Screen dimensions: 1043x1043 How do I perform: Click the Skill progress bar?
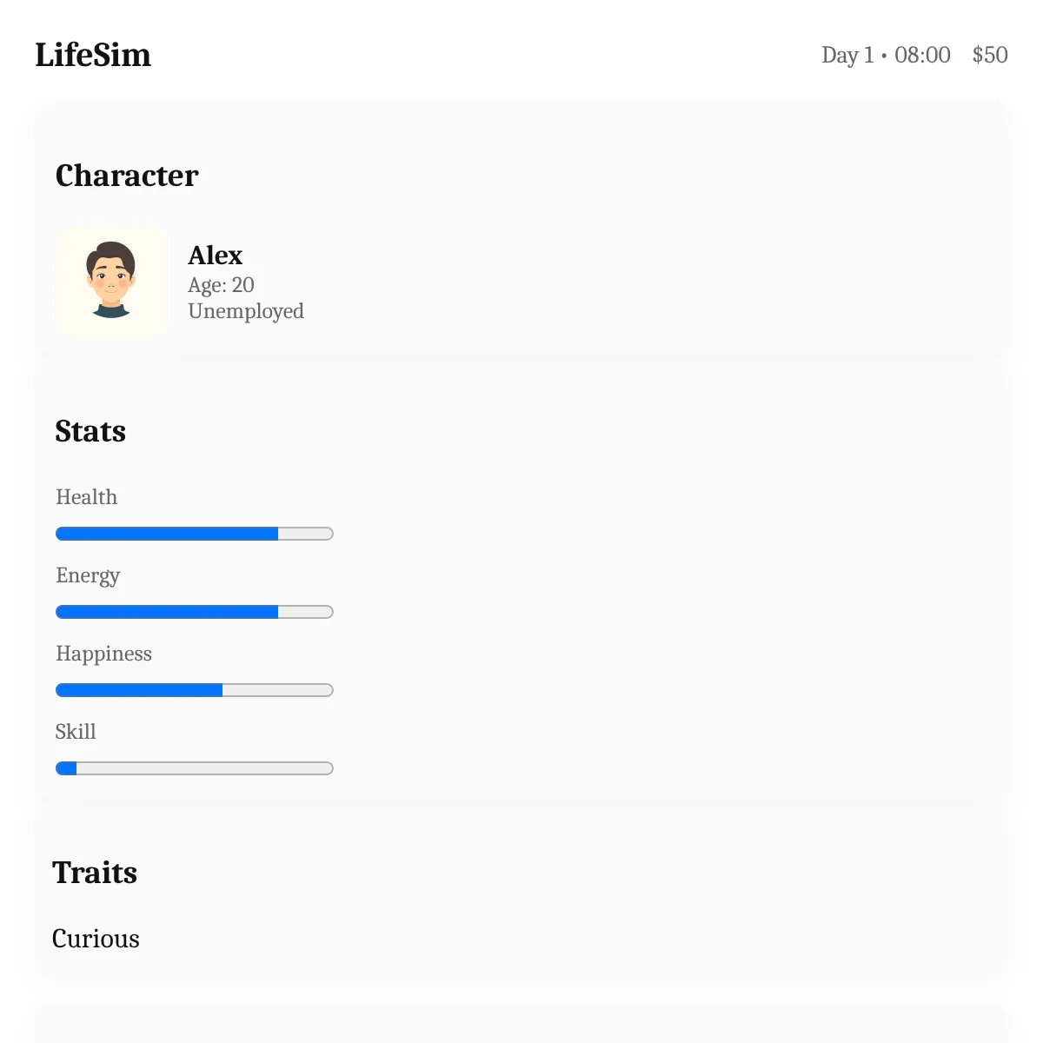pos(195,768)
